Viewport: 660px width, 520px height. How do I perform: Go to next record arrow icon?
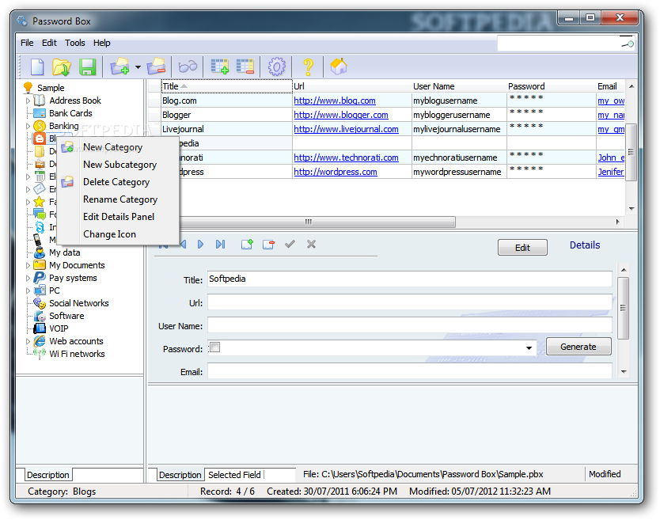click(x=200, y=245)
